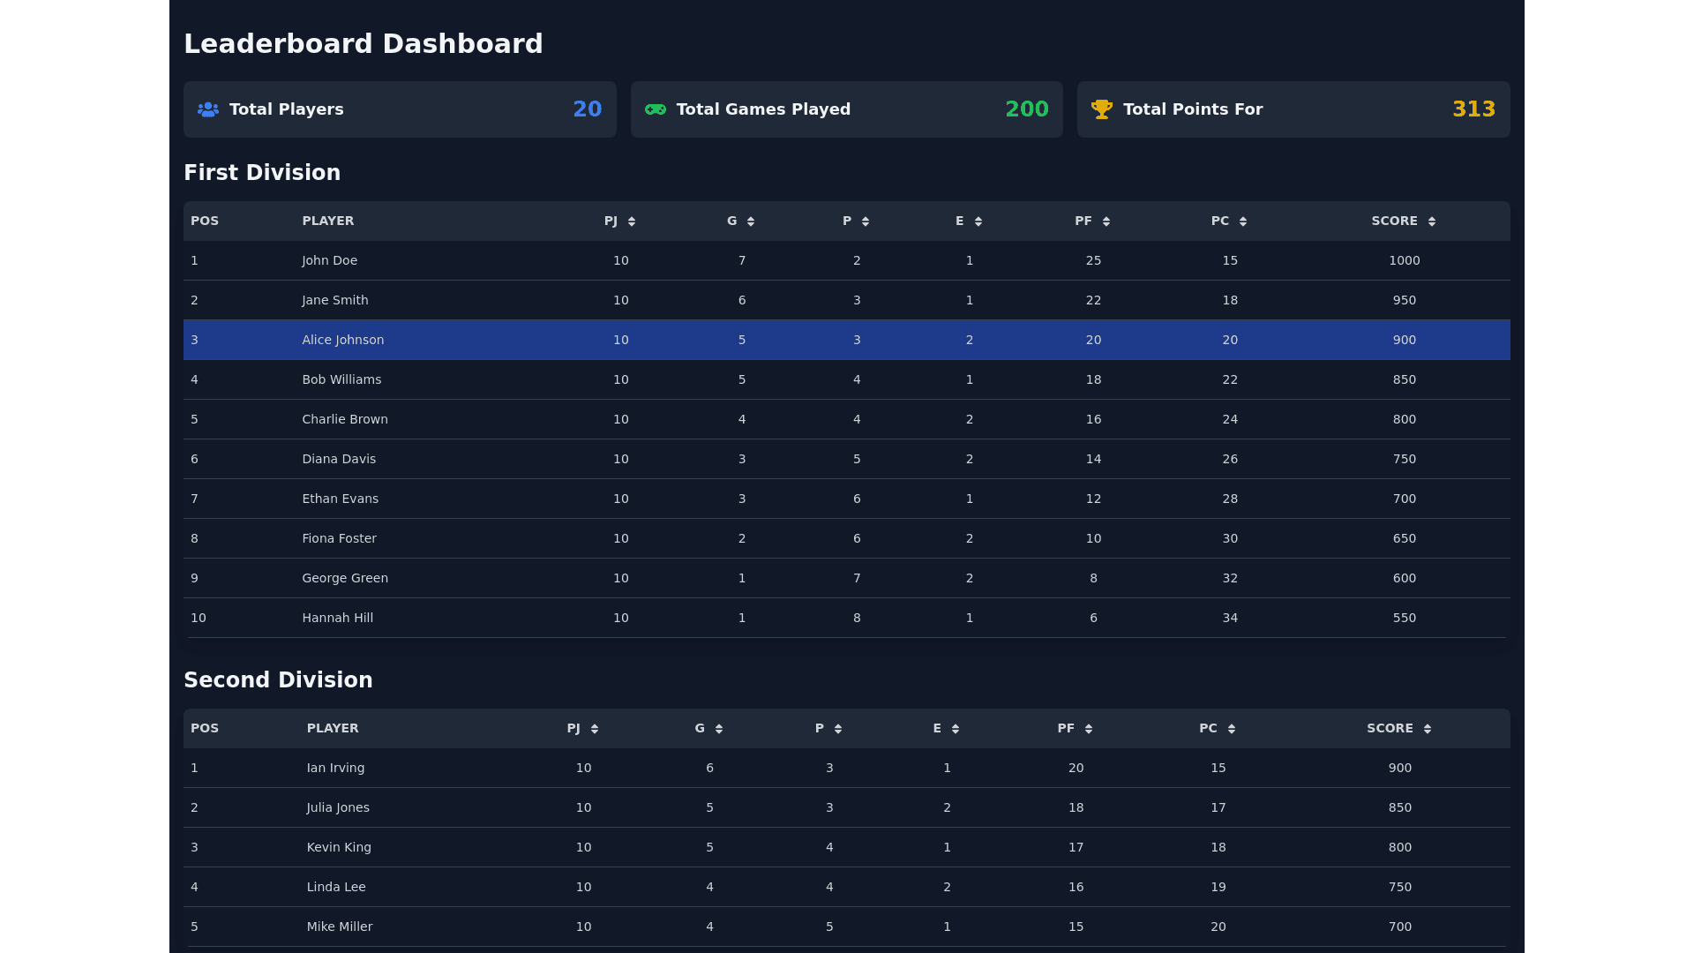The height and width of the screenshot is (953, 1694).
Task: Sort First Division by P column icon
Action: coord(866,221)
